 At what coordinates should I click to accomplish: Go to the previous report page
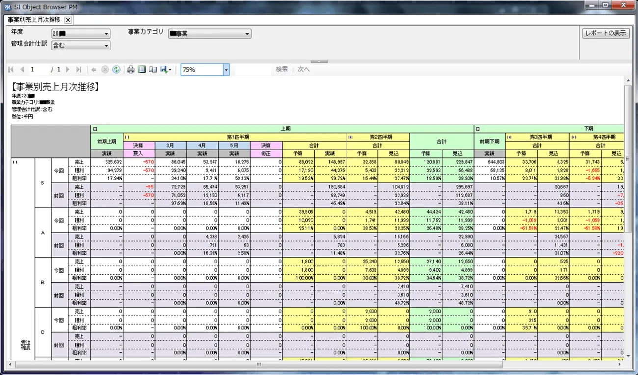coord(22,70)
